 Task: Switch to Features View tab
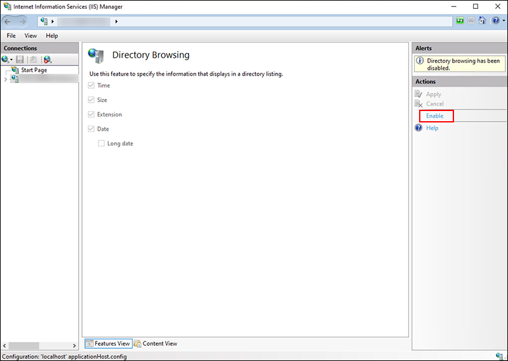(x=109, y=343)
